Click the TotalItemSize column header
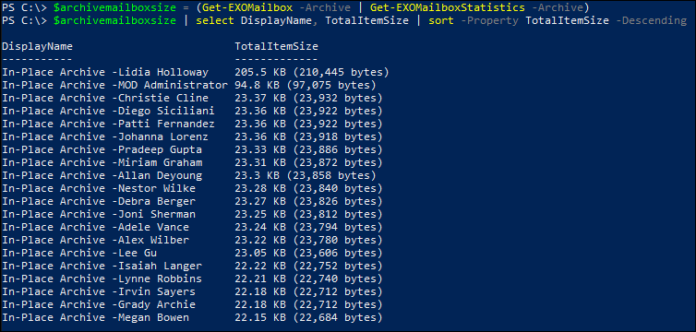Viewport: 696px width, 332px height. tap(277, 46)
